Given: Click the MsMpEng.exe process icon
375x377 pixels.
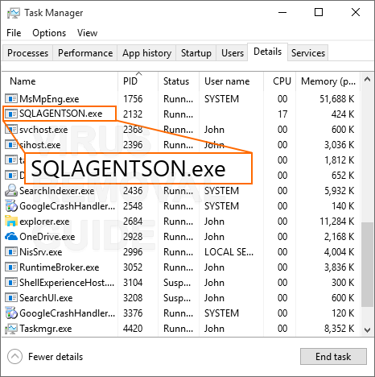Looking at the screenshot, I should pos(11,99).
